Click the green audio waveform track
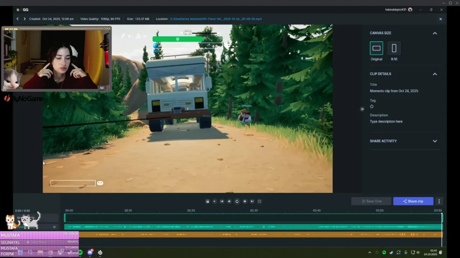 253,227
